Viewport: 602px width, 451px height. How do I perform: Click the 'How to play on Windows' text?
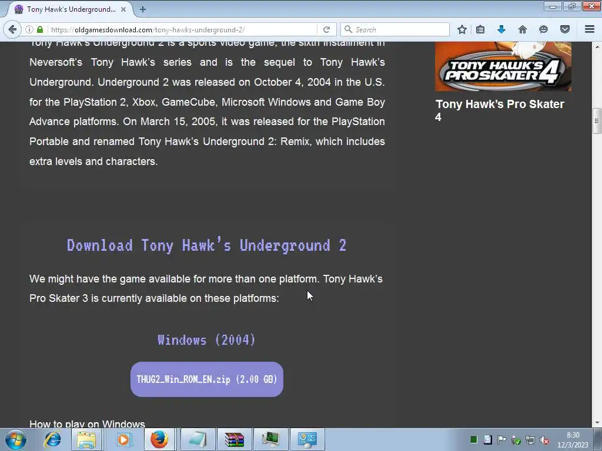[87, 423]
